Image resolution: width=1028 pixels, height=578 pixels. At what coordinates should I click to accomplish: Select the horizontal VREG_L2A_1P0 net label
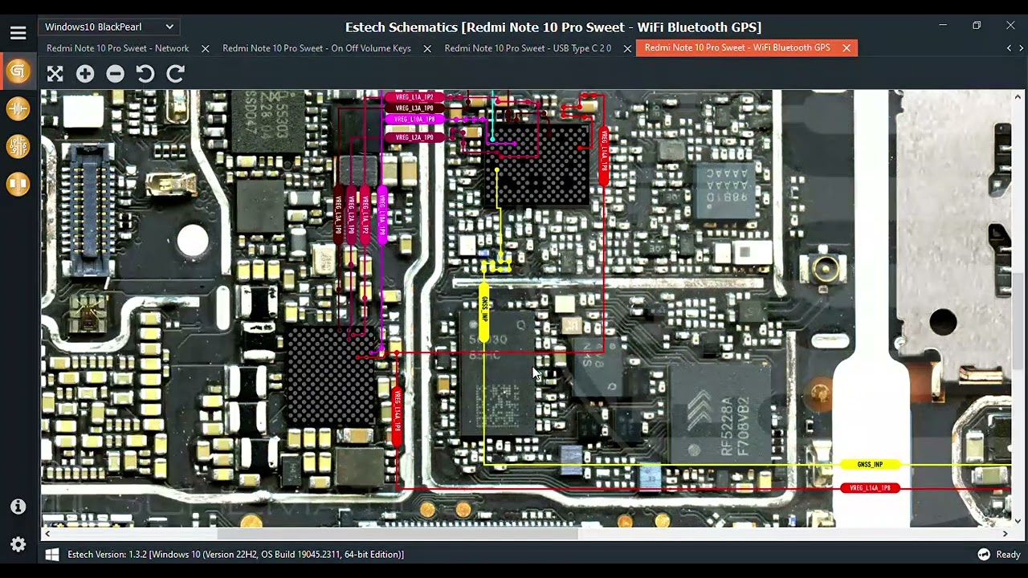pyautogui.click(x=414, y=137)
